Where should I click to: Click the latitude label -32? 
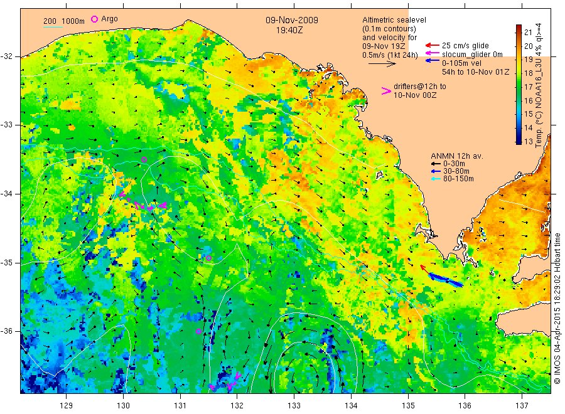pos(6,56)
